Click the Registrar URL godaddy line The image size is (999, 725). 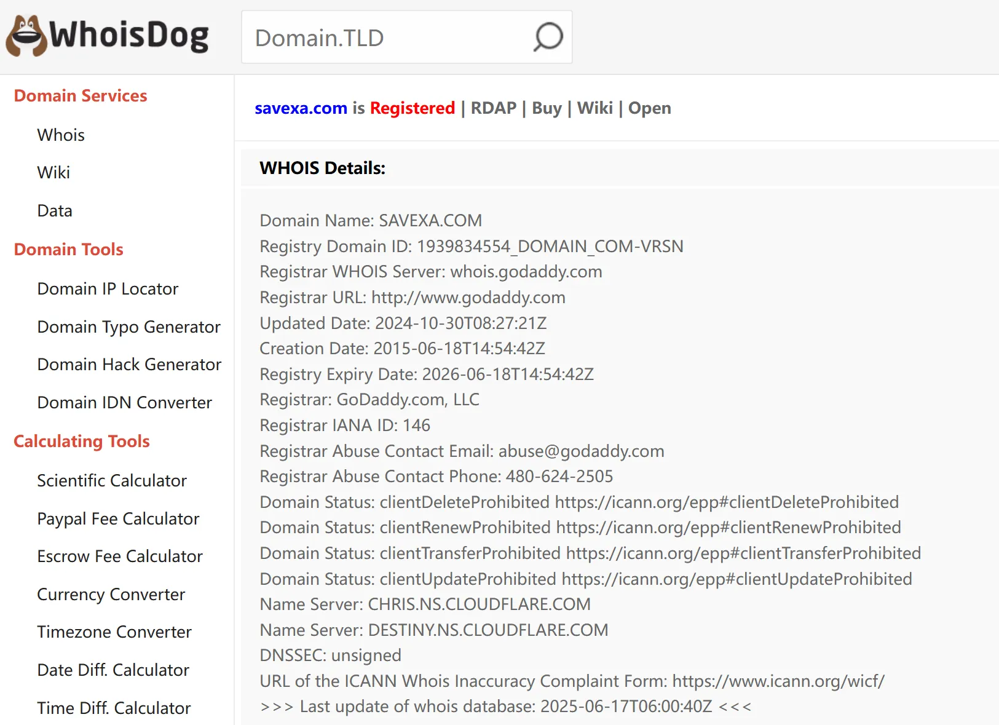pyautogui.click(x=413, y=297)
